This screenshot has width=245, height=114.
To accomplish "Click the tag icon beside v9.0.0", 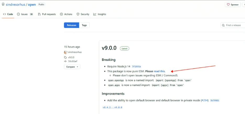I will pos(66,57).
